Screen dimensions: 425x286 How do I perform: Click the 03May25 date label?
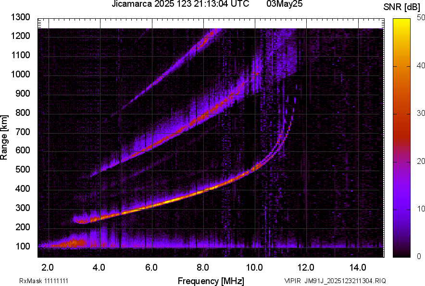point(284,4)
